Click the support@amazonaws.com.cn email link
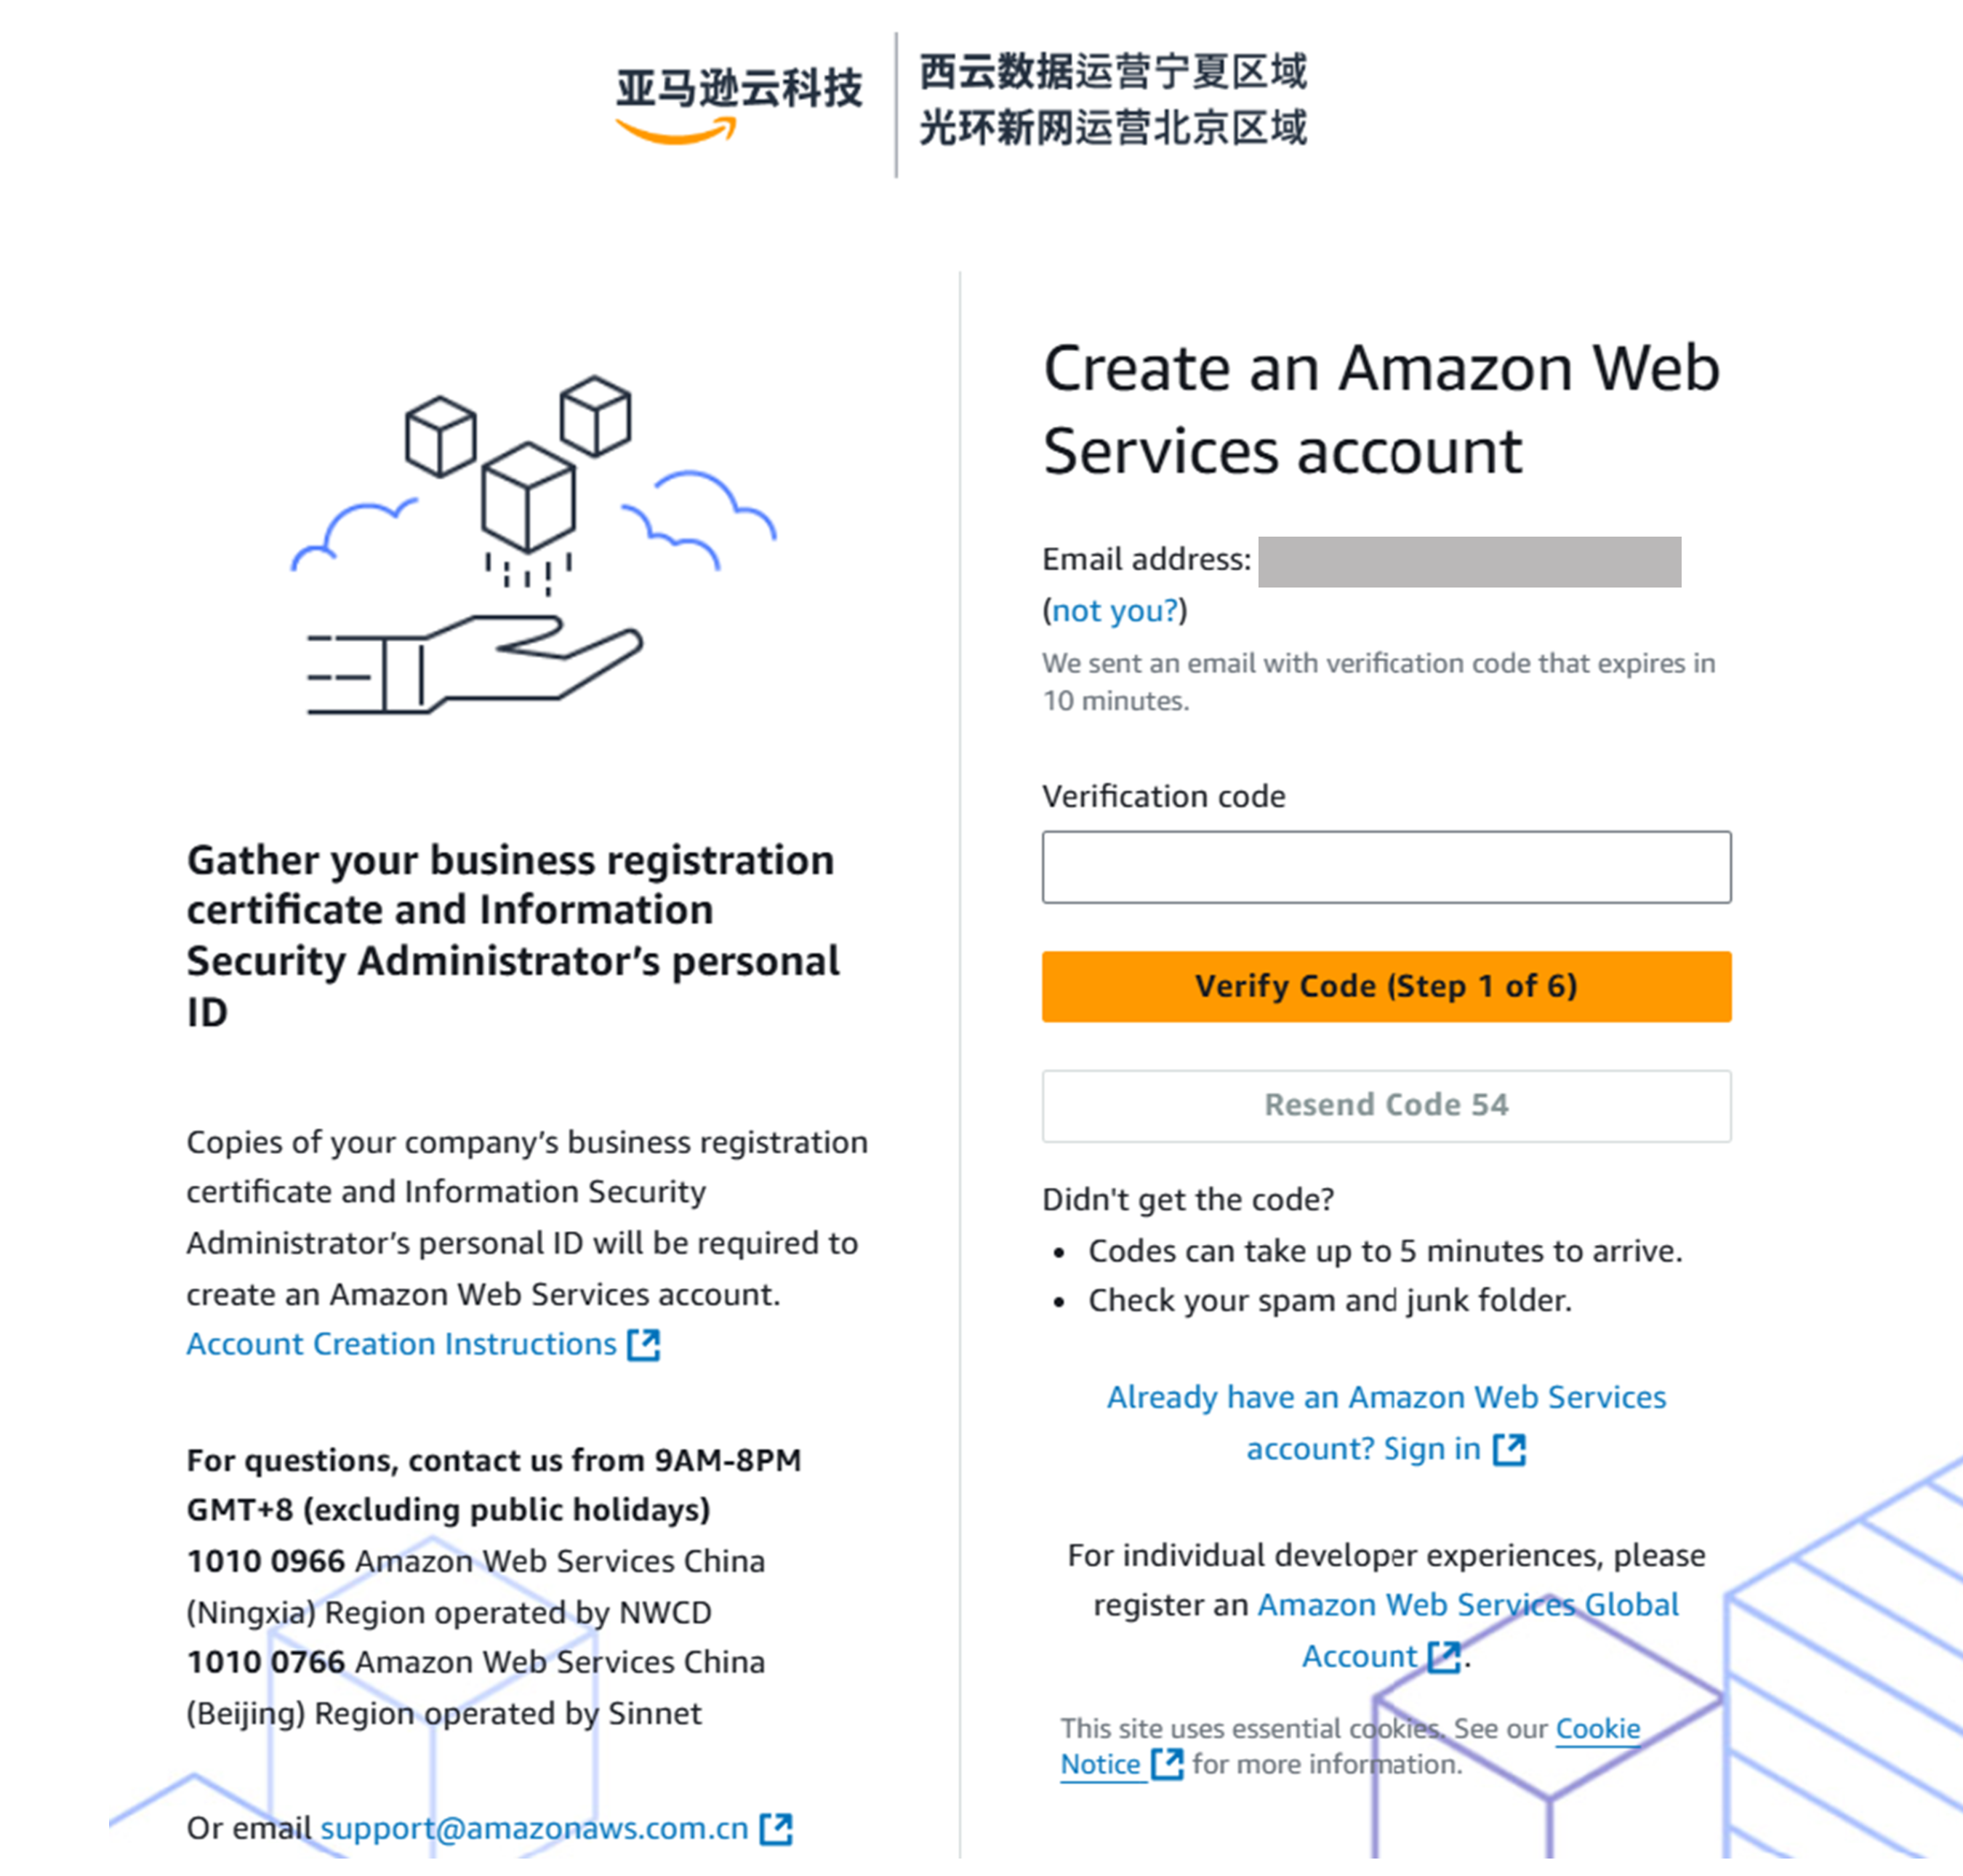This screenshot has height=1876, width=1963. pos(534,1828)
